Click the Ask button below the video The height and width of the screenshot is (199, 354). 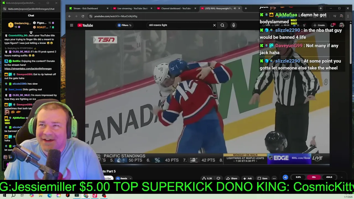point(247,178)
